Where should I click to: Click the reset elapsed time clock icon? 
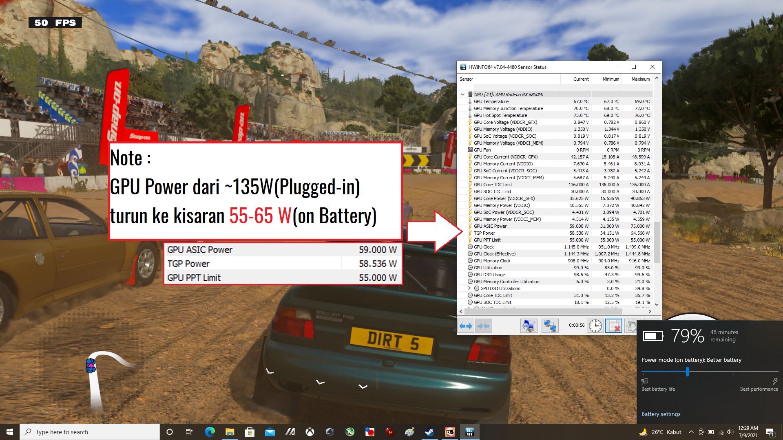(595, 326)
